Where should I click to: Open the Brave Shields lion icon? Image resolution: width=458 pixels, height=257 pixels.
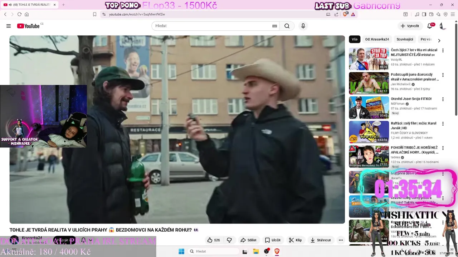point(345,14)
